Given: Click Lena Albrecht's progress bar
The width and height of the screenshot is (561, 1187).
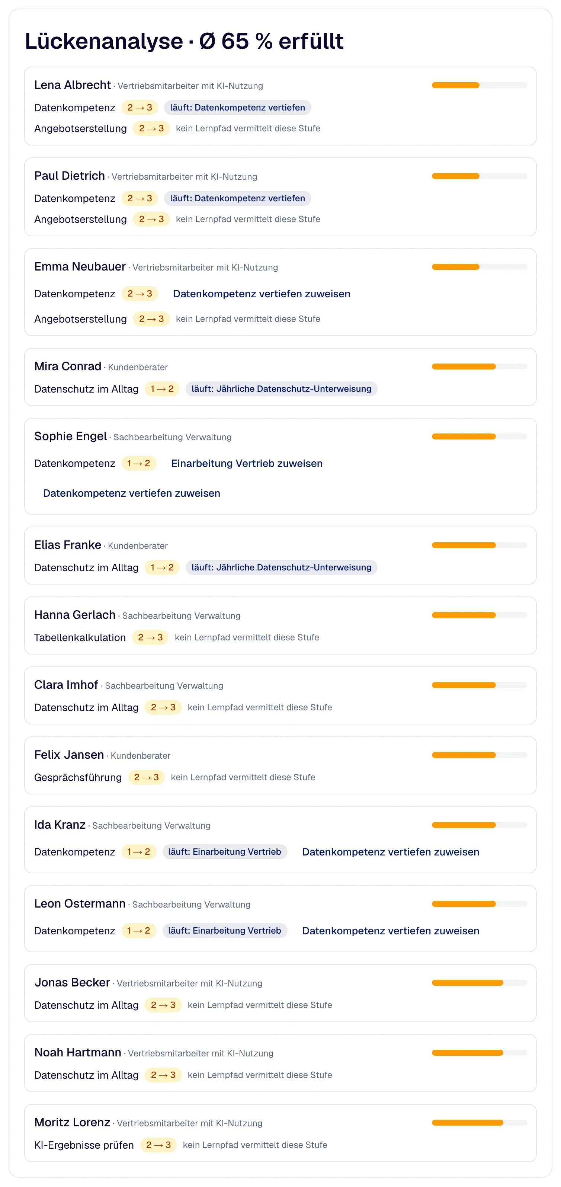Looking at the screenshot, I should (479, 85).
